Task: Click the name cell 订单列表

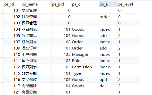Action: click(x=36, y=42)
